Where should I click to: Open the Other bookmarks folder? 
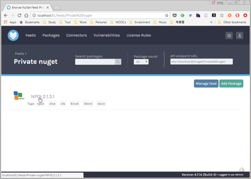tap(232, 22)
